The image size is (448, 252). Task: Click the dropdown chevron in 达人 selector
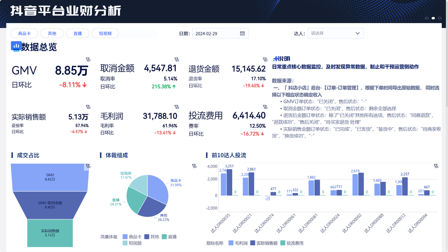click(358, 33)
